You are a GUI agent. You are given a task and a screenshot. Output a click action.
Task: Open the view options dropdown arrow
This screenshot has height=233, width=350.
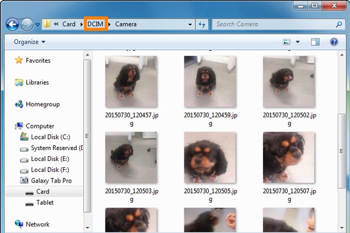[297, 42]
